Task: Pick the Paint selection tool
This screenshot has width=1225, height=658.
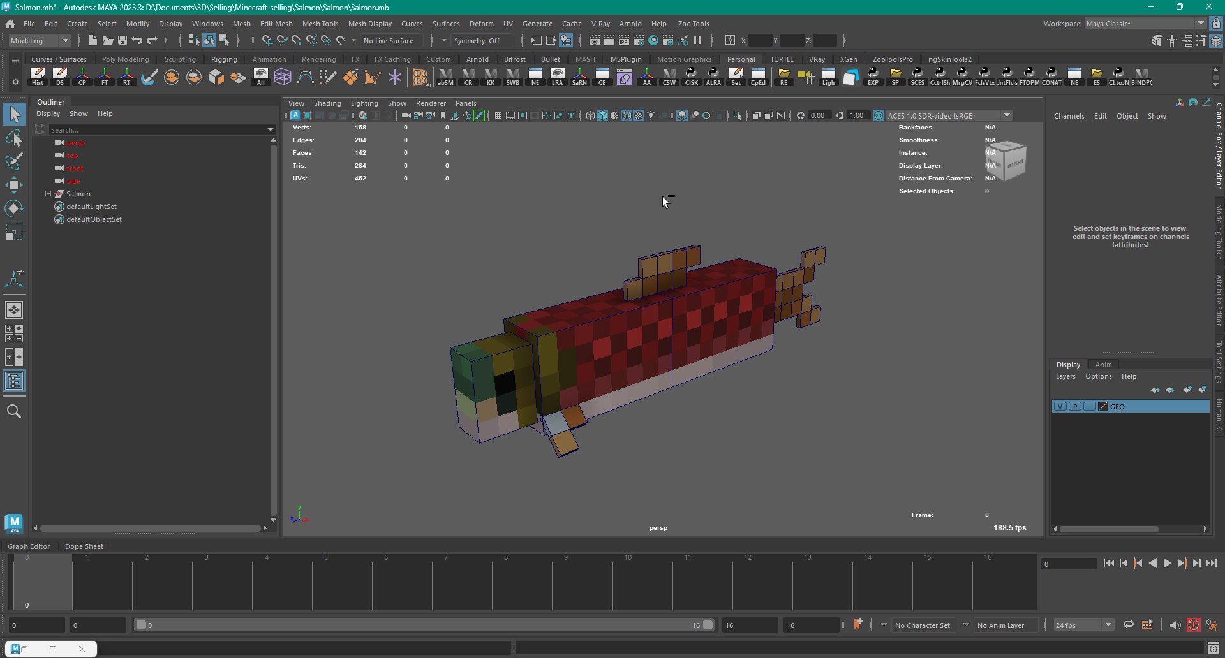Action: pyautogui.click(x=14, y=161)
